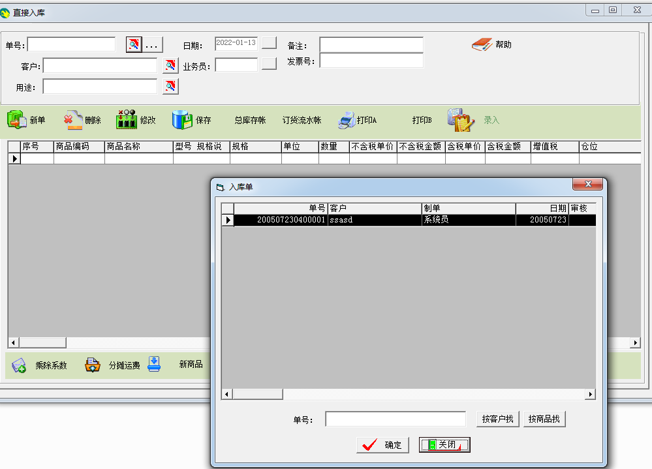
Task: Click the 客户 column header in dialog
Action: tap(375, 209)
